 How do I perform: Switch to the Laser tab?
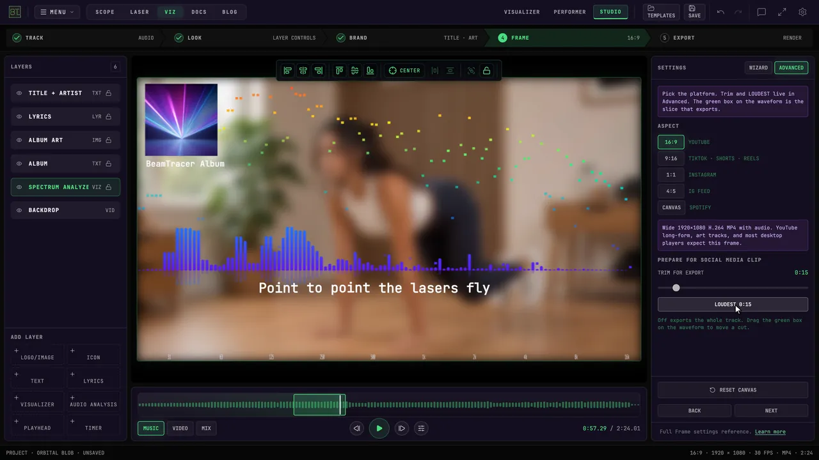pos(139,11)
